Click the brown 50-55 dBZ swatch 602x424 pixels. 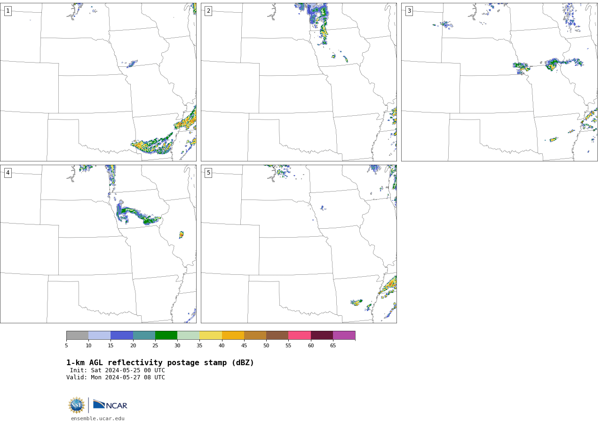[x=277, y=336]
